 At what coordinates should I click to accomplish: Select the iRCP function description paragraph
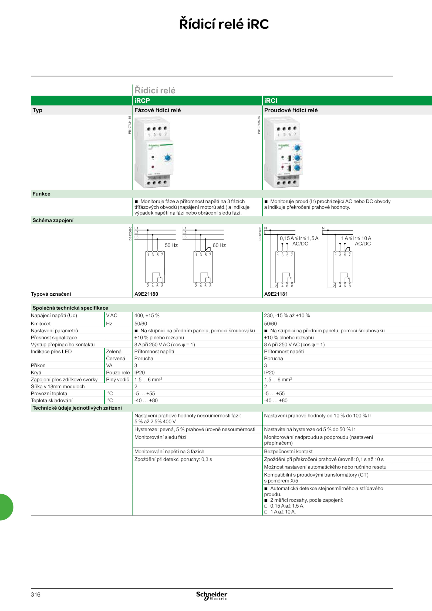click(x=192, y=207)
